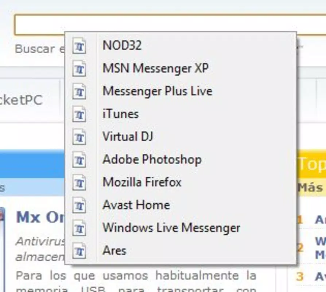Viewport: 326px width, 292px height.
Task: Click the text icon beside Adobe Photoshop
Action: coord(79,160)
